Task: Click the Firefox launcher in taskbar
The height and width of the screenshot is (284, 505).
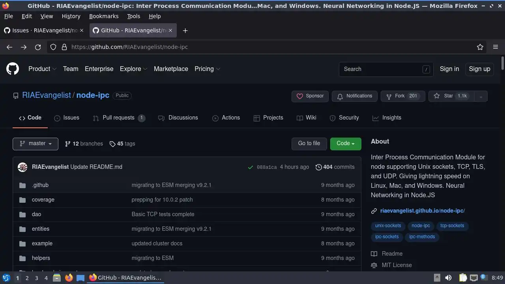Action: [x=69, y=278]
